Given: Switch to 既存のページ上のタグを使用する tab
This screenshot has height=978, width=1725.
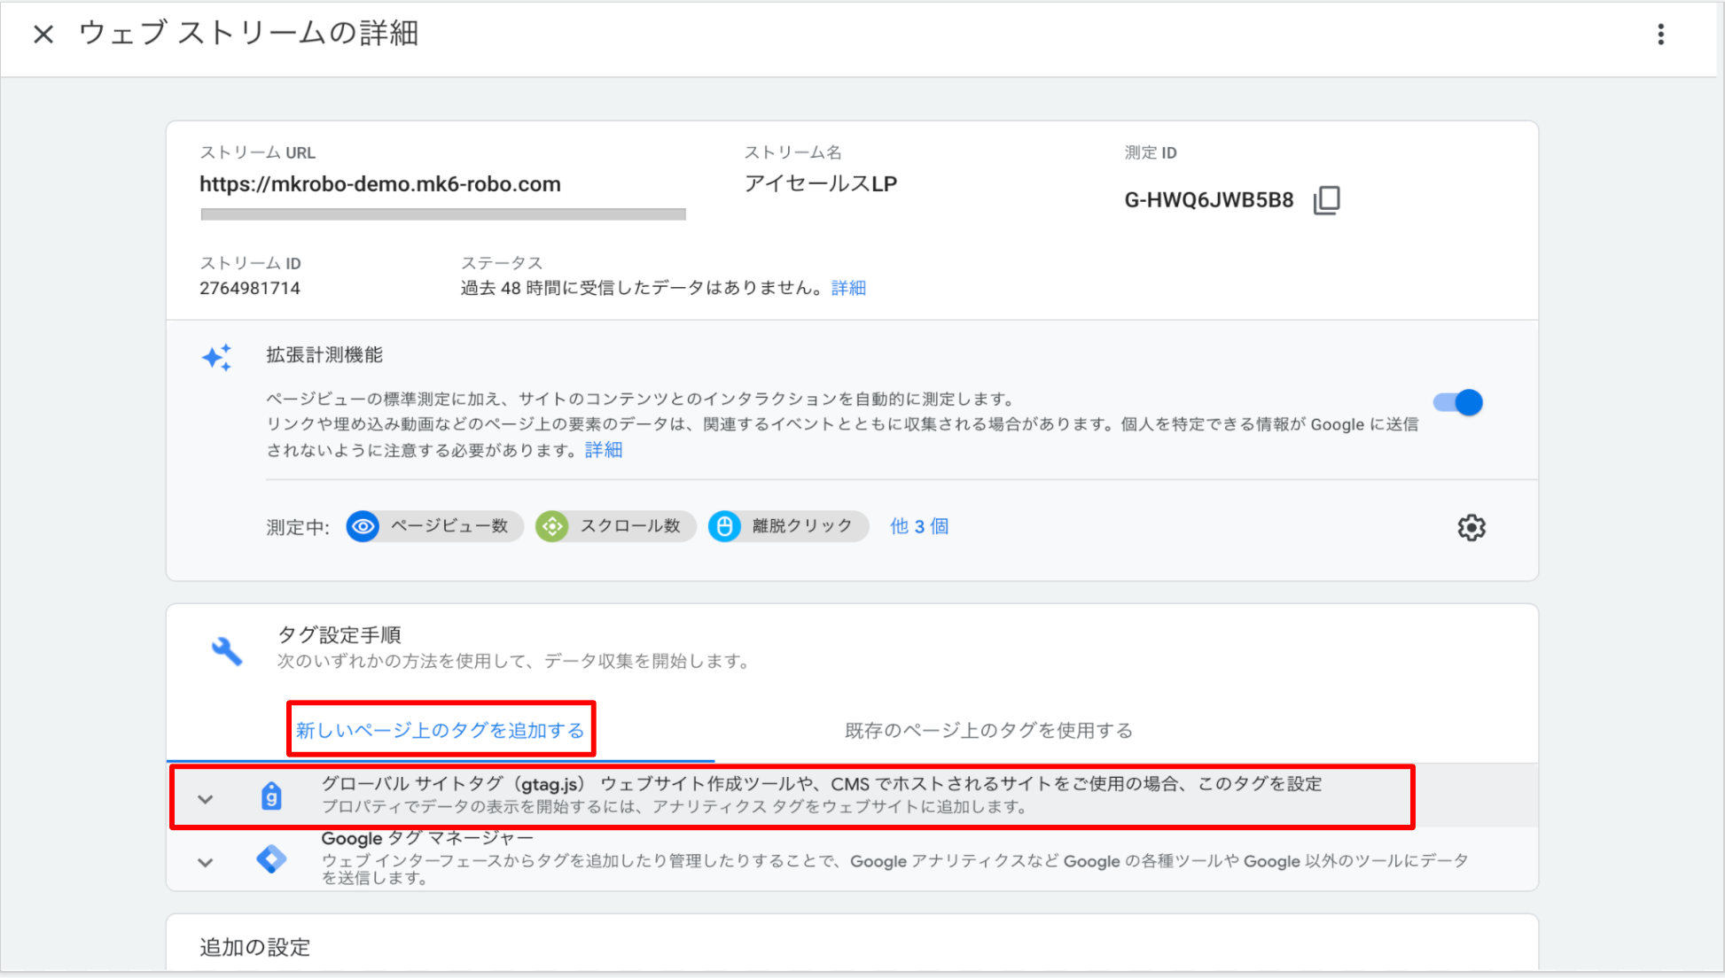Looking at the screenshot, I should 988,730.
